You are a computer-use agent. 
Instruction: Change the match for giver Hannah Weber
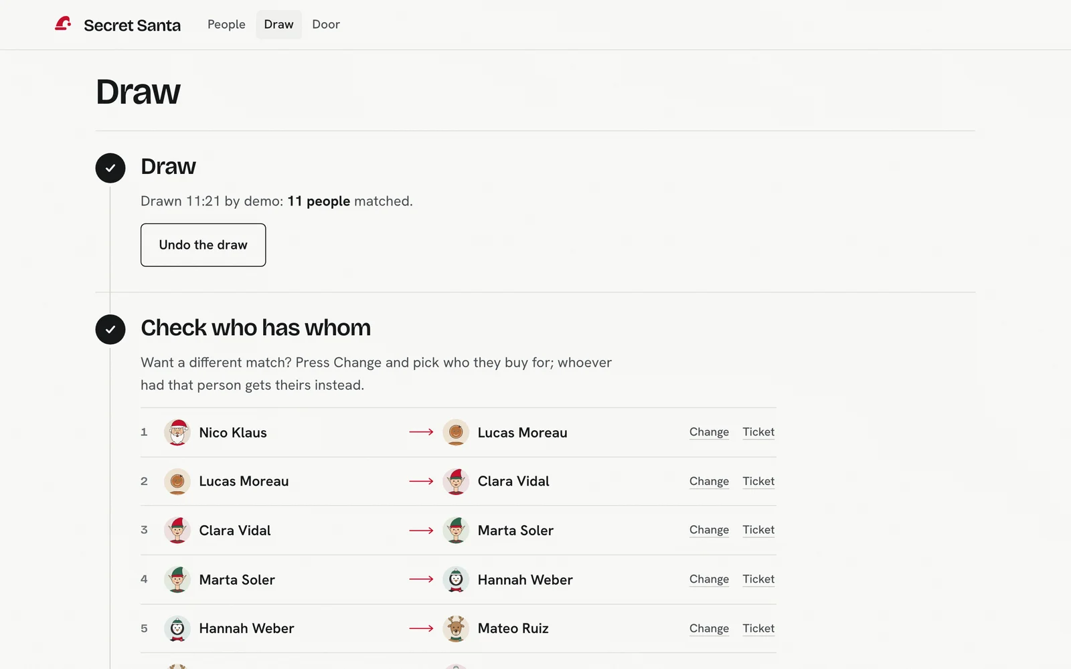click(709, 628)
